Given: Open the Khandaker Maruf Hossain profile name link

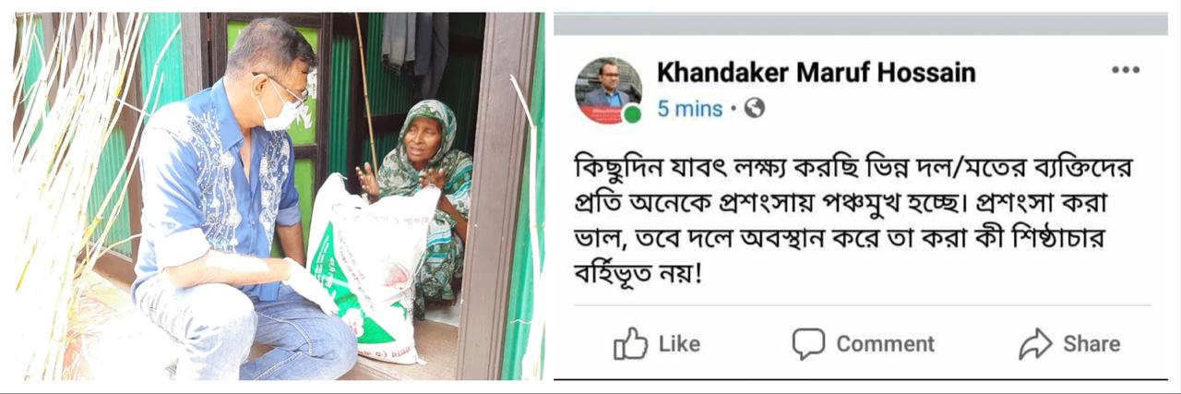Looking at the screenshot, I should tap(816, 73).
